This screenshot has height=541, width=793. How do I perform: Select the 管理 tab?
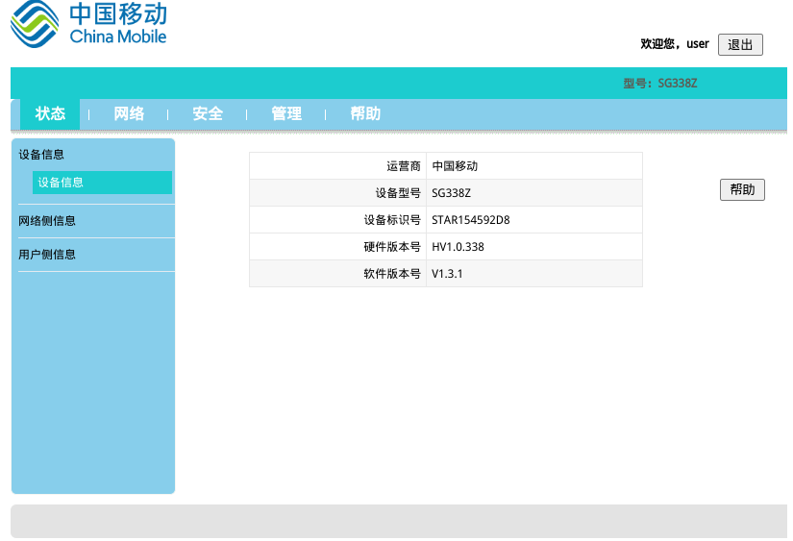tap(286, 114)
